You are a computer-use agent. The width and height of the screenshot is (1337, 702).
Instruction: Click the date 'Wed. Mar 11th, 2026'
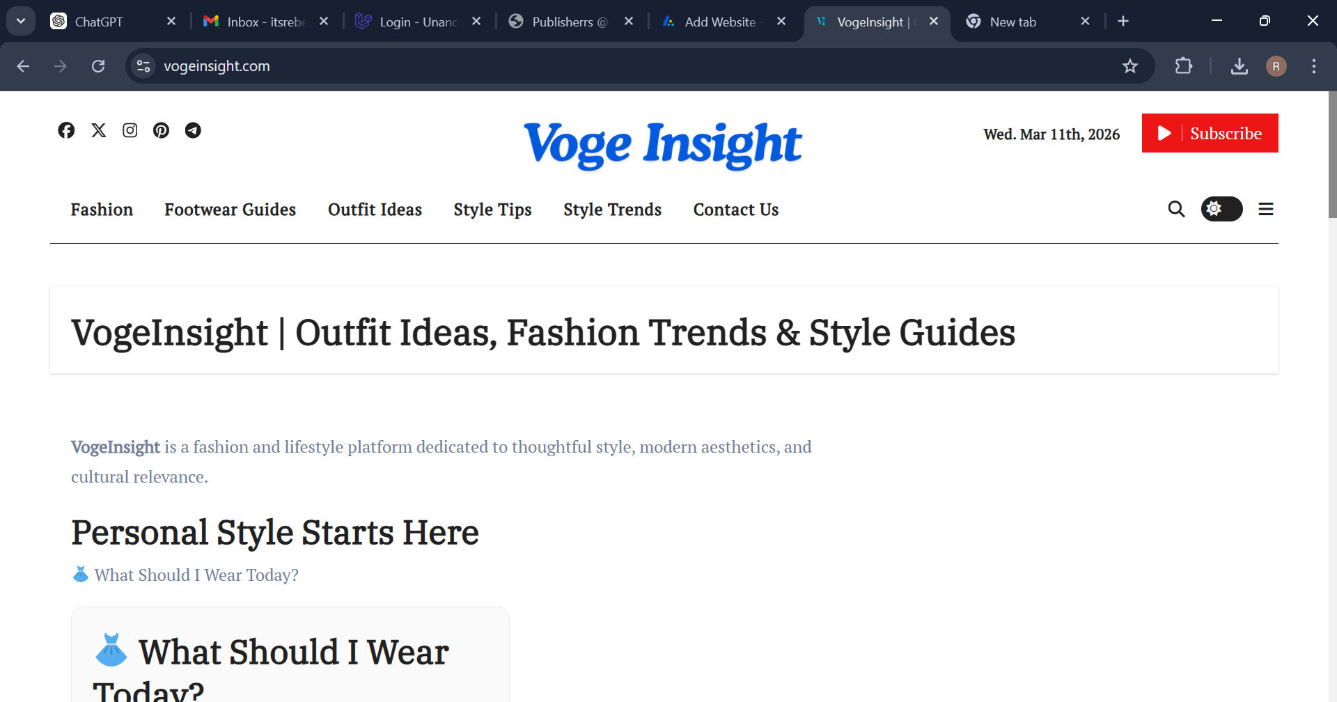tap(1051, 134)
